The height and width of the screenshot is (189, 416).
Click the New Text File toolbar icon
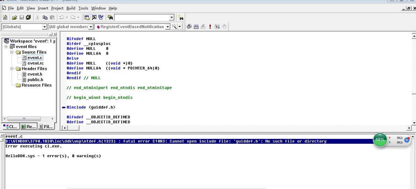[x=5, y=17]
